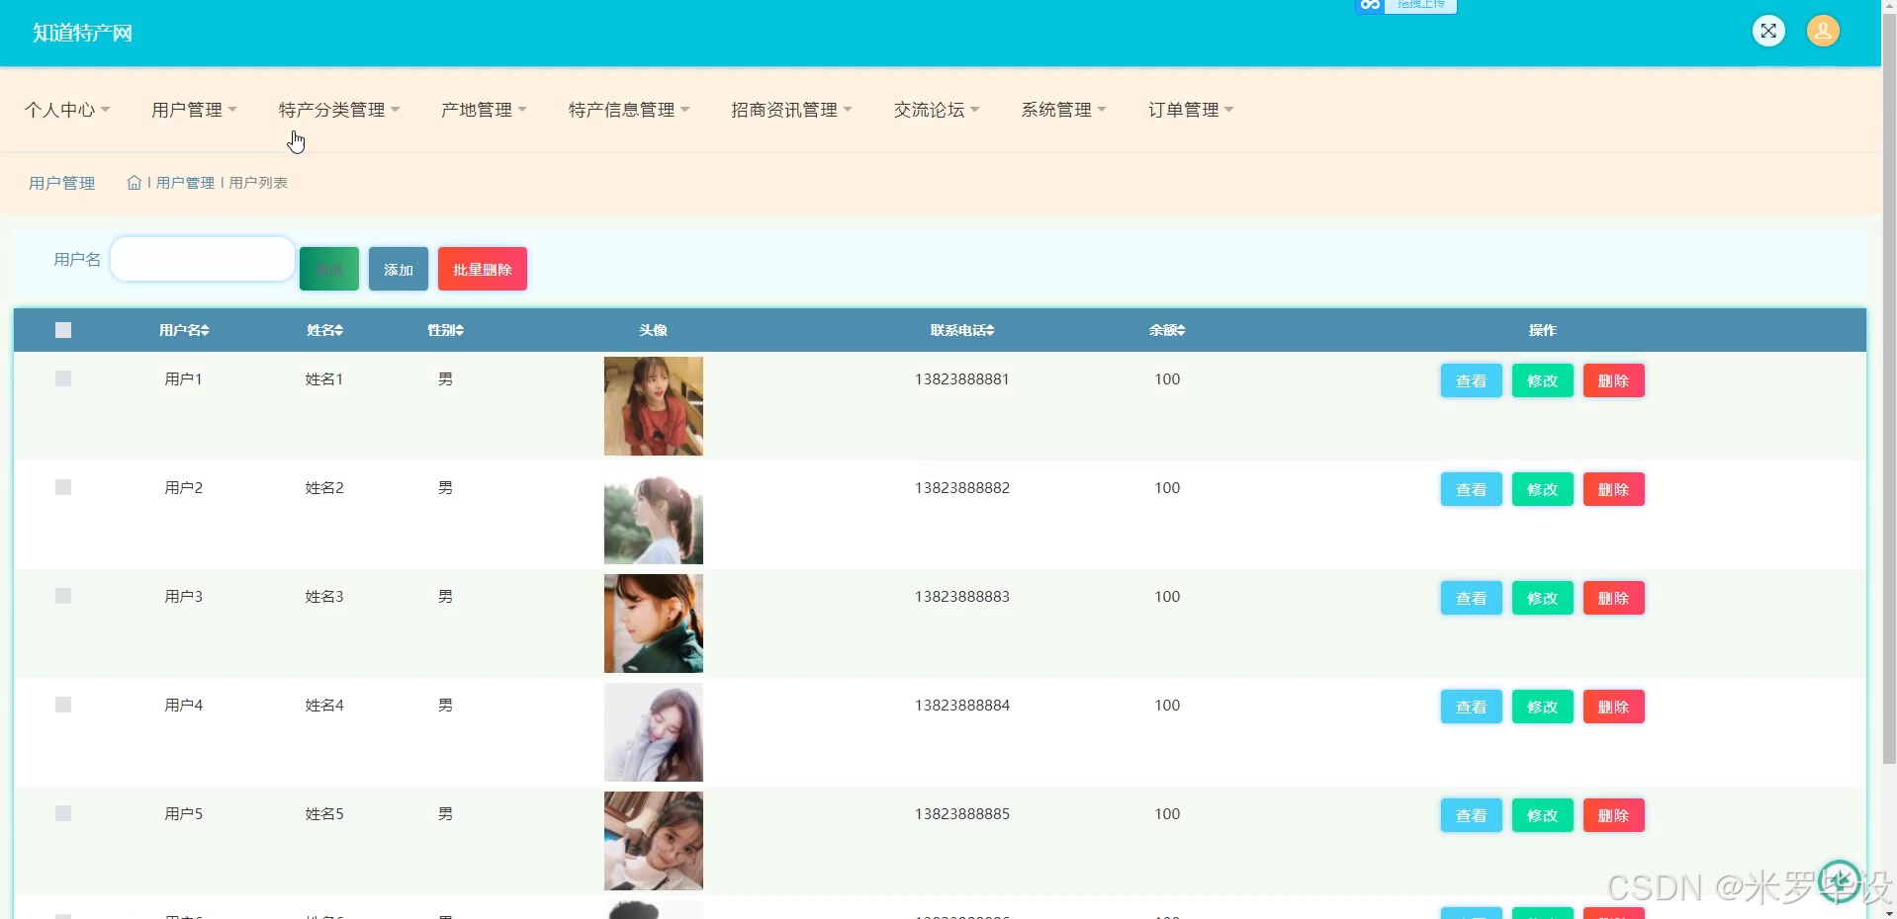Click 修改 for 用户4
The image size is (1897, 919).
click(1542, 707)
